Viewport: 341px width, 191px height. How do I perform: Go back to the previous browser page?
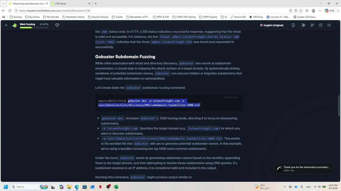click(x=3, y=11)
